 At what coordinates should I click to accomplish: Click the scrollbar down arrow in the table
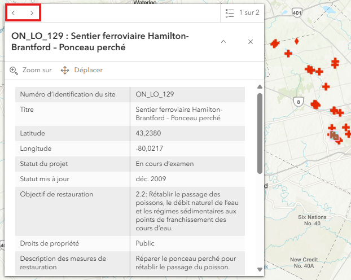coord(259,269)
